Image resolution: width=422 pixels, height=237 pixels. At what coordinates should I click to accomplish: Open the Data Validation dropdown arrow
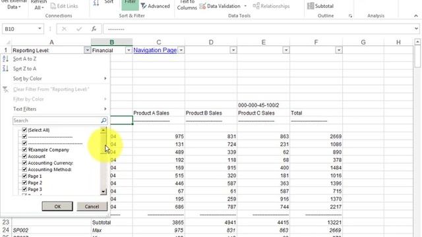tap(245, 6)
